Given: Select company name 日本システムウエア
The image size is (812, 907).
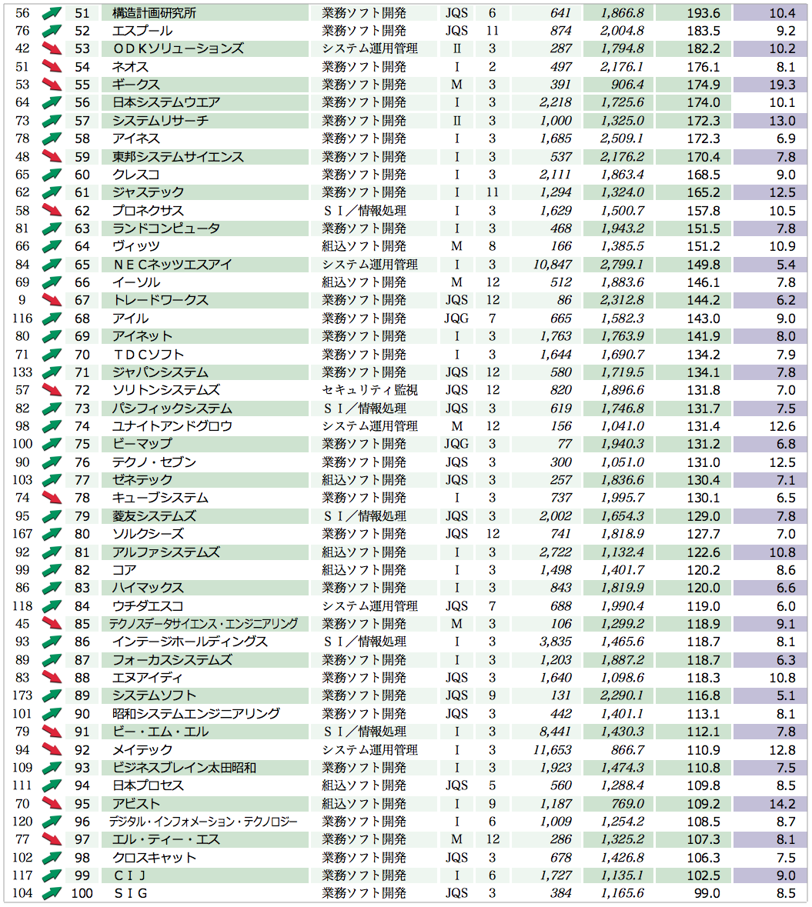Looking at the screenshot, I should coord(166,102).
